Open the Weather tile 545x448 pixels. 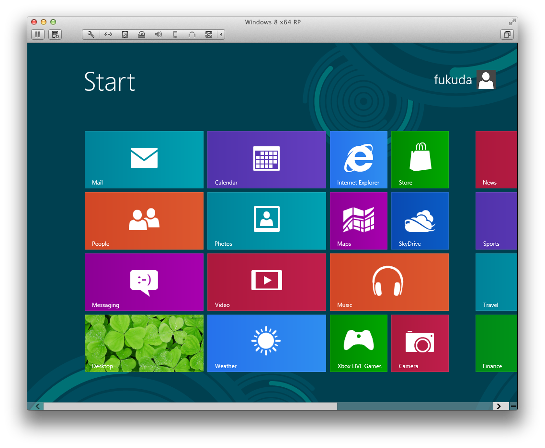[267, 343]
